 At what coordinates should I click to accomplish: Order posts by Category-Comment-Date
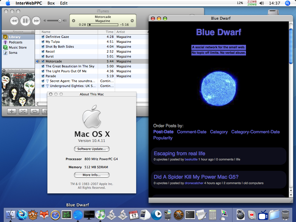pos(256,132)
